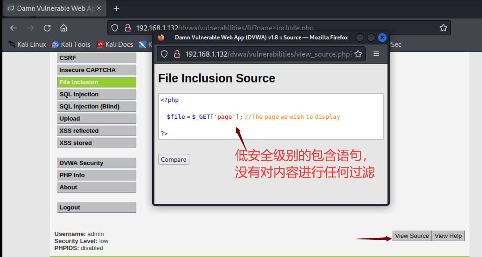Screen dimensions: 482x257
Task: Open the Insecure CAPTCHA page
Action: (x=97, y=70)
